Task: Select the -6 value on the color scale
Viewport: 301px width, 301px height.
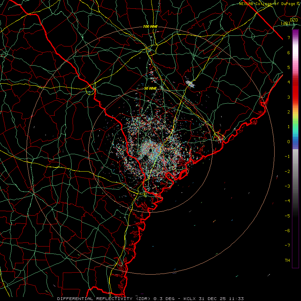Action: (287, 231)
